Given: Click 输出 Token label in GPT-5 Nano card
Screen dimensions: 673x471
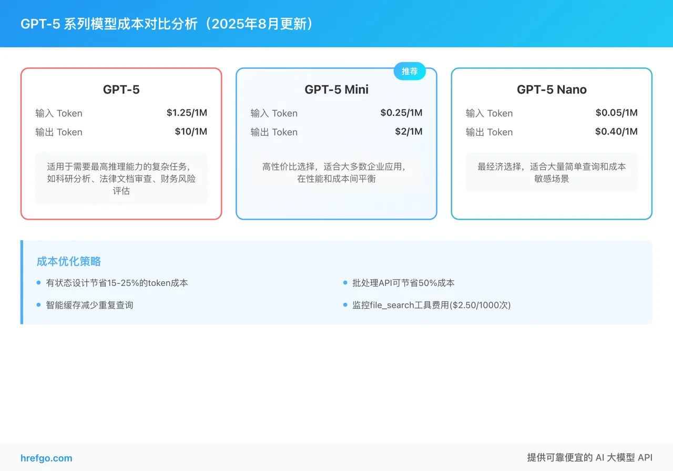Looking at the screenshot, I should (489, 132).
